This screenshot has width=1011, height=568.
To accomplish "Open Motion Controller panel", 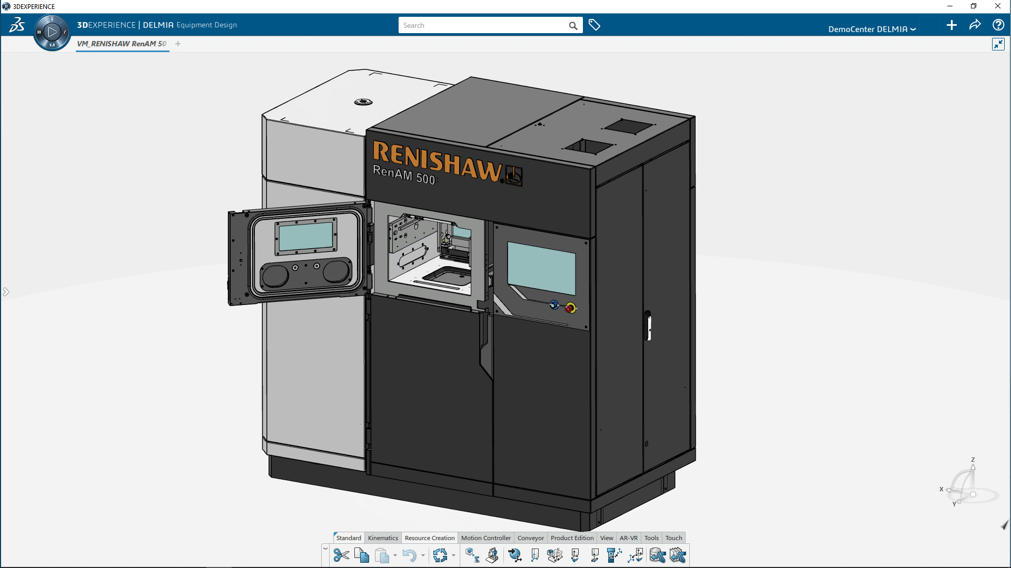I will [x=486, y=537].
